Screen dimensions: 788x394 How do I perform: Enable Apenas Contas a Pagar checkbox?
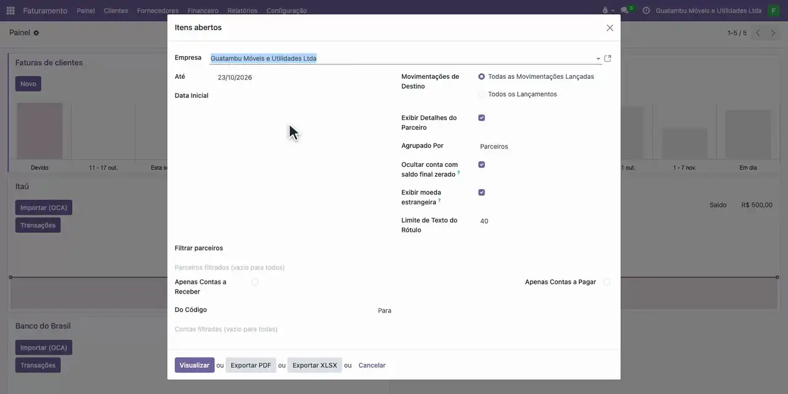pos(606,282)
